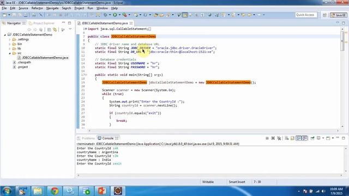The height and width of the screenshot is (196, 349).
Task: Open the Source menu
Action: tap(23, 8)
